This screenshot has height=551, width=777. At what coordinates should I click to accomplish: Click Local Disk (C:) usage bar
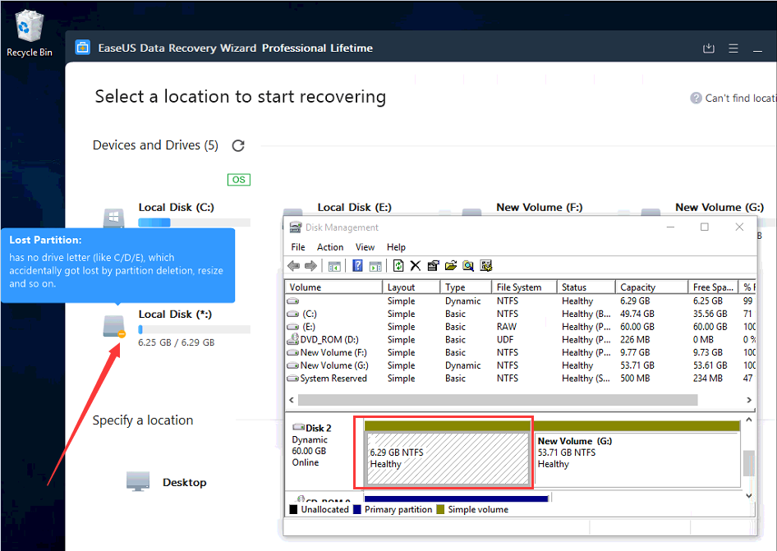pos(194,223)
